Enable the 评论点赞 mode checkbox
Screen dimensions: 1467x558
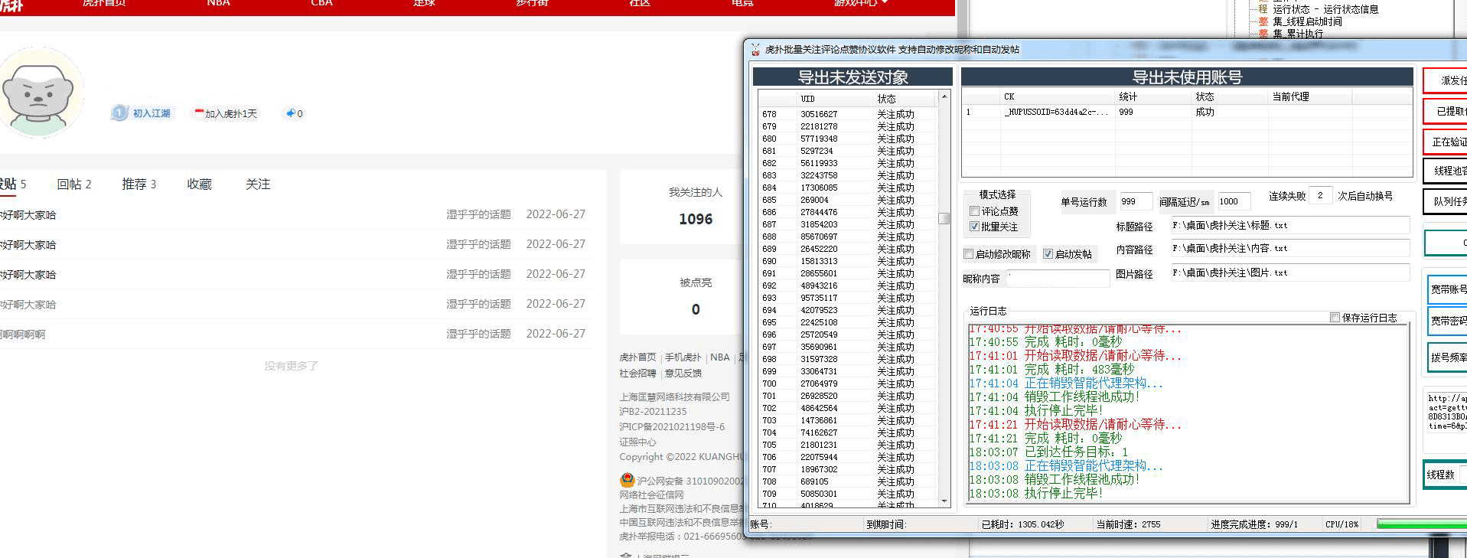(x=974, y=210)
